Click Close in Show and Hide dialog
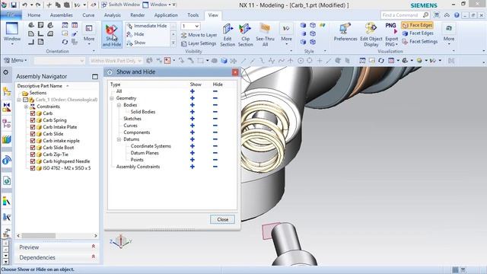The height and width of the screenshot is (274, 487). pyautogui.click(x=222, y=219)
